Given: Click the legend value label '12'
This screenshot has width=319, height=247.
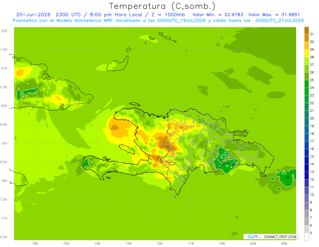Looking at the screenshot, I should tap(312, 179).
